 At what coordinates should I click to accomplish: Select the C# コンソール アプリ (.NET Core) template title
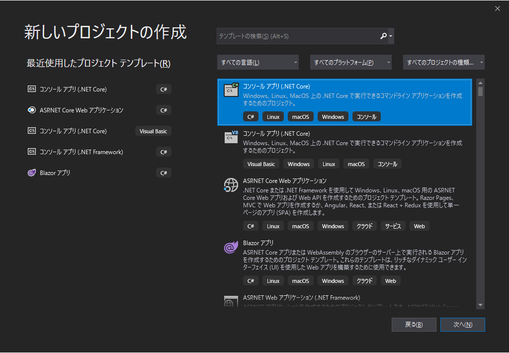coord(276,87)
